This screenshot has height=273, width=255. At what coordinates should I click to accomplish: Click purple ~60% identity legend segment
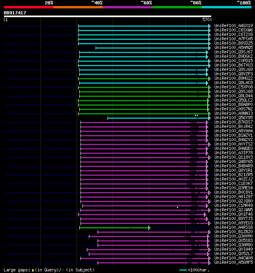point(127,7)
